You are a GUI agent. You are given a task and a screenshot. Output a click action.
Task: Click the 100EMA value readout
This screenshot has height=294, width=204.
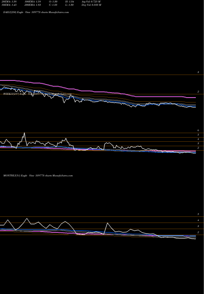[32, 2]
